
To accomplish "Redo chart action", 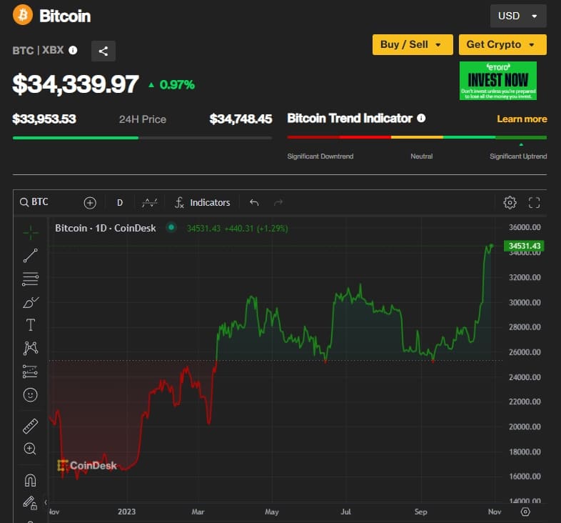I will coord(278,203).
